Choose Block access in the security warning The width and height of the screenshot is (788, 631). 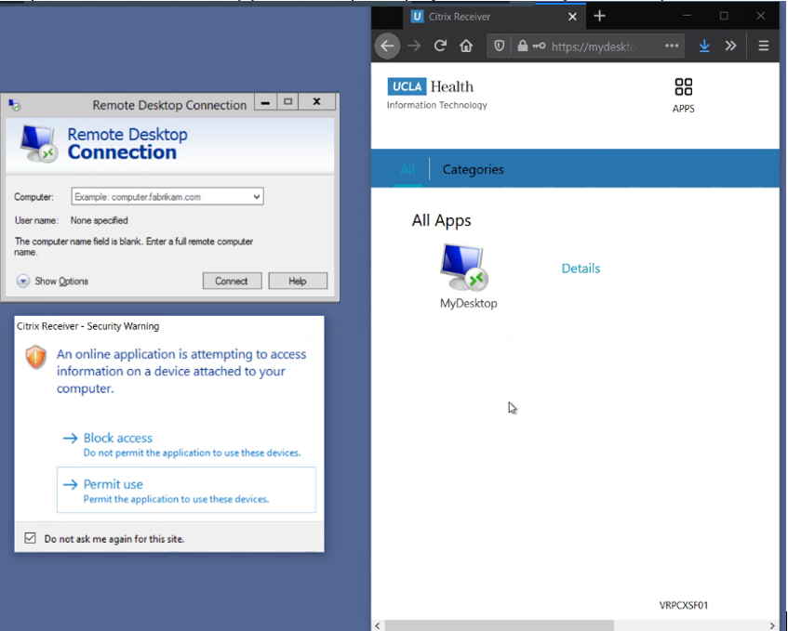click(x=186, y=445)
